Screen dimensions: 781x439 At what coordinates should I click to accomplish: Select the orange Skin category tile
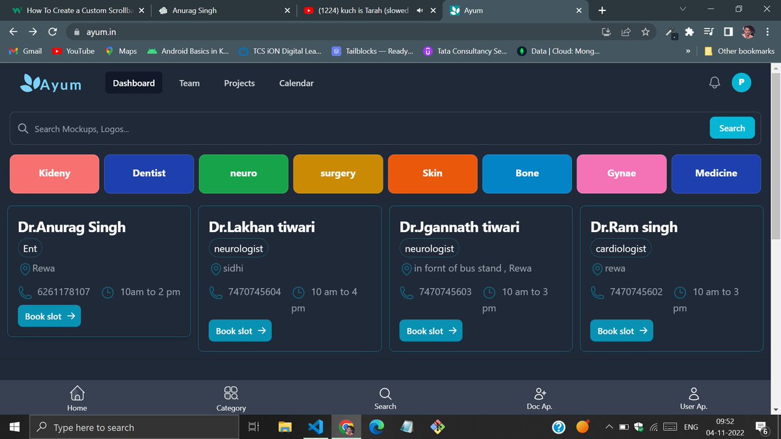[433, 174]
